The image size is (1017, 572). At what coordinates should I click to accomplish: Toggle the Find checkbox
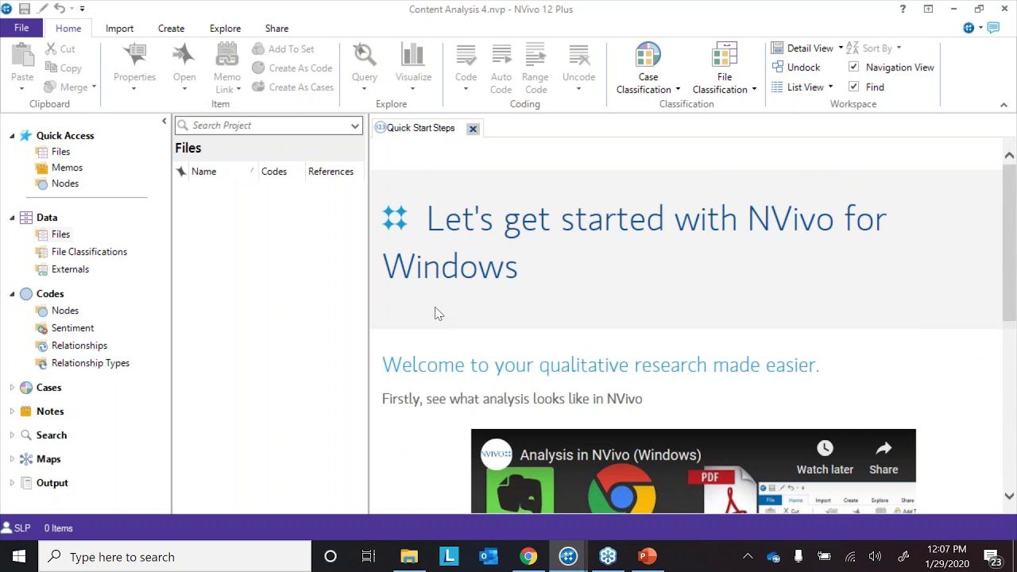(853, 87)
